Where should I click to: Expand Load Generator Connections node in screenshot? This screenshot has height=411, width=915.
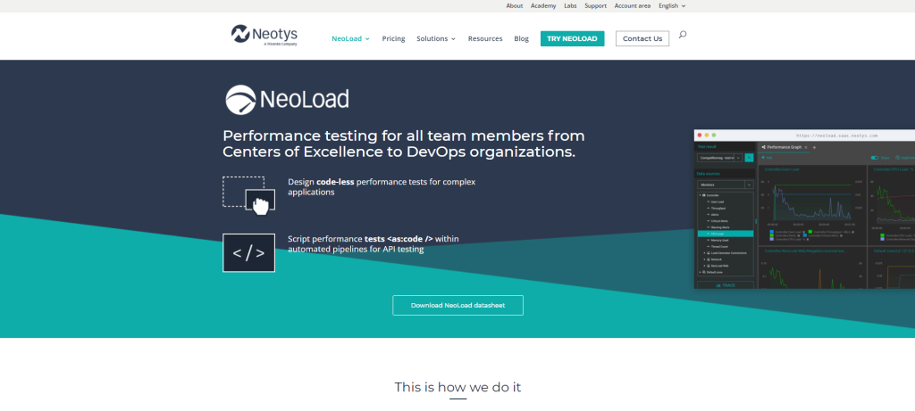(704, 252)
